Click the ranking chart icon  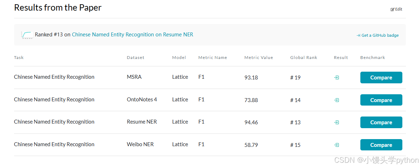27,35
